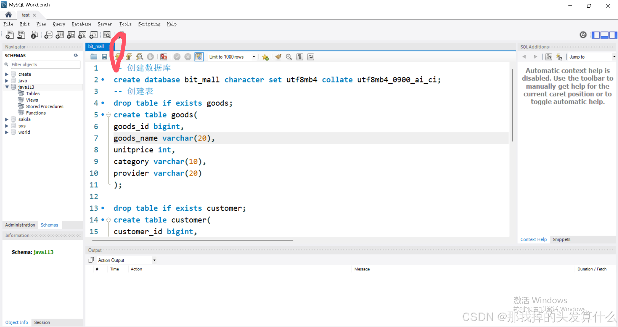618x327 pixels.
Task: Expand the java schema node
Action: tap(6, 81)
